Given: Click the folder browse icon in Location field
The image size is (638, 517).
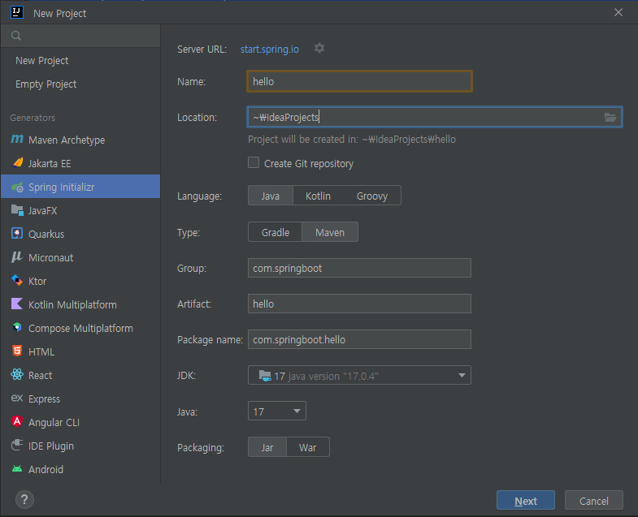Looking at the screenshot, I should (610, 118).
